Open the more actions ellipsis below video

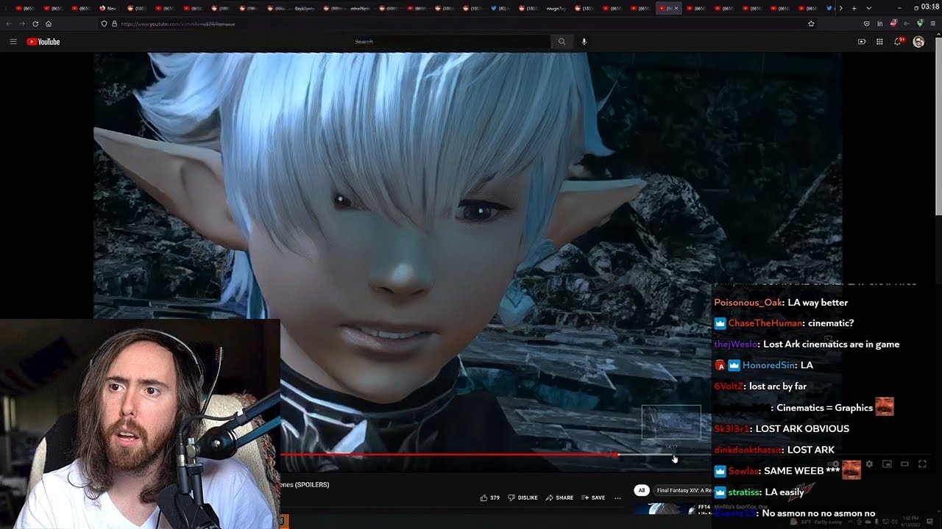tap(617, 497)
